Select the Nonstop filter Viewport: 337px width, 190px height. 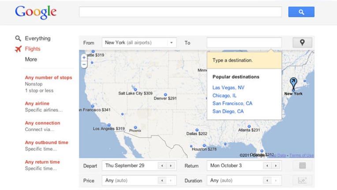click(x=34, y=84)
